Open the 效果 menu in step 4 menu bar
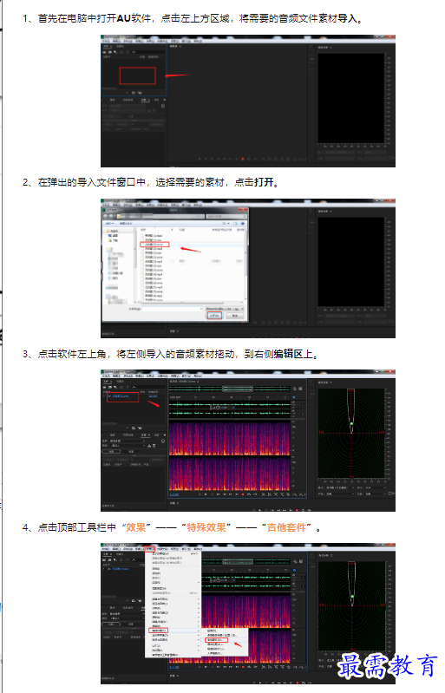This screenshot has width=445, height=693. pos(149,548)
